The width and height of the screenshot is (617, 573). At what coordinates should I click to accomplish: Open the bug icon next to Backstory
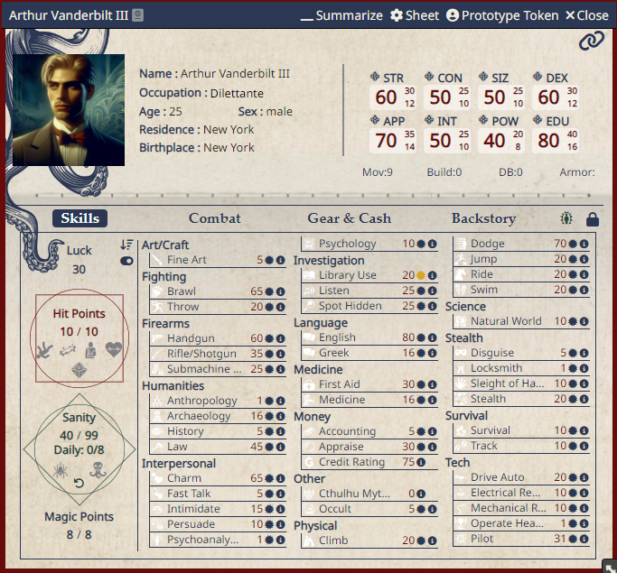566,218
